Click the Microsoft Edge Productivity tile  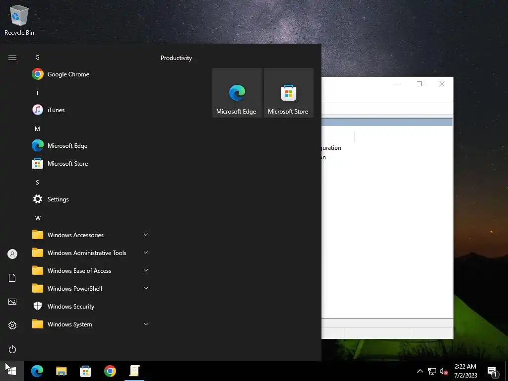(237, 93)
